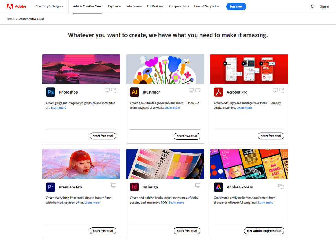Image resolution: width=336 pixels, height=244 pixels.
Task: Follow Learn more link for Illustrator
Action: [x=172, y=108]
